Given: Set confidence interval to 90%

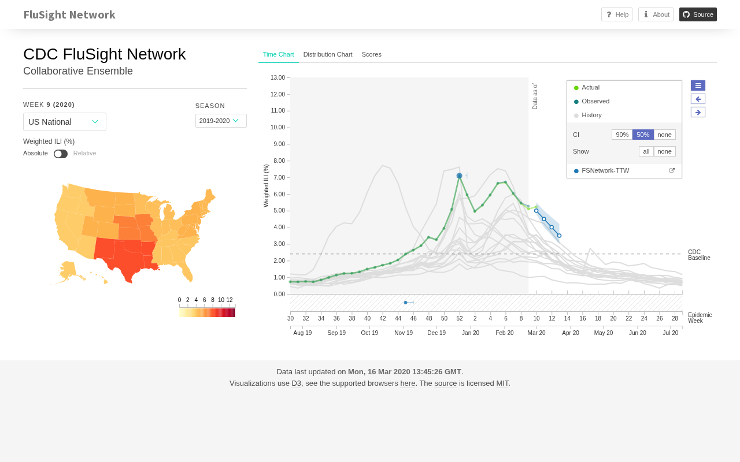Looking at the screenshot, I should pyautogui.click(x=622, y=135).
